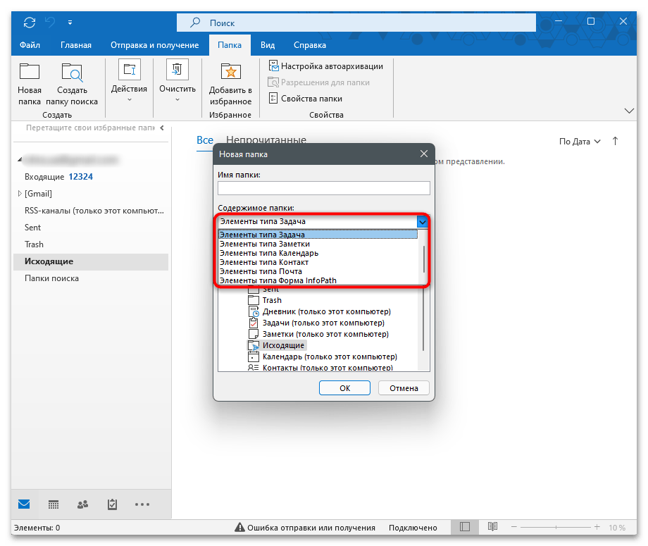The image size is (648, 546).
Task: Open the Tasks clipboard icon in the navigation bar
Action: point(112,504)
